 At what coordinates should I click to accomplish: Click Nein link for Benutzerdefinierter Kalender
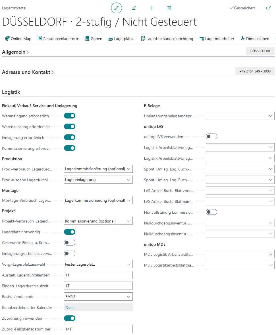tap(69, 307)
